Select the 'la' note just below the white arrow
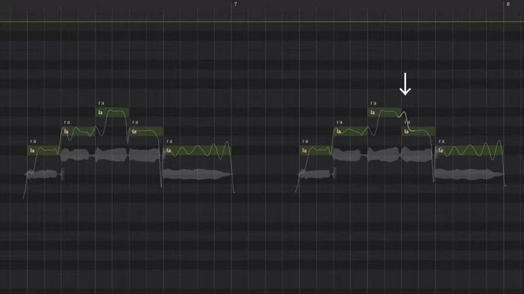 (418, 132)
